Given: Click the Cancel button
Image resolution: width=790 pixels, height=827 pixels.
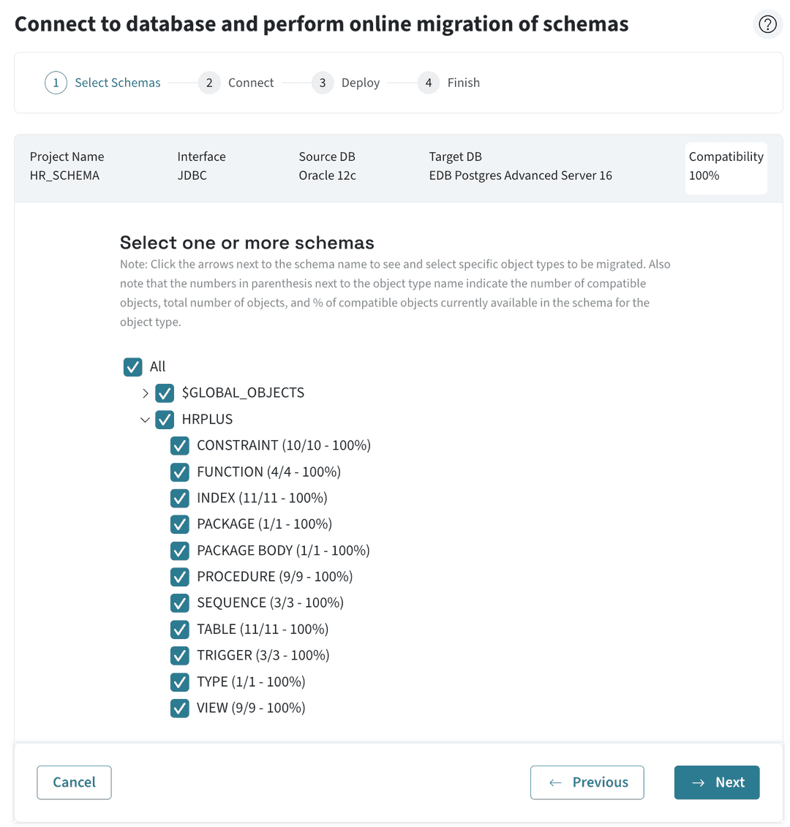Looking at the screenshot, I should pyautogui.click(x=74, y=782).
